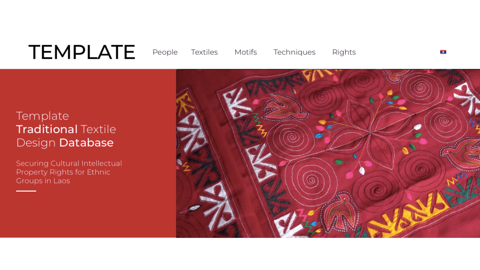Click the white underline below the subtitle

[26, 191]
